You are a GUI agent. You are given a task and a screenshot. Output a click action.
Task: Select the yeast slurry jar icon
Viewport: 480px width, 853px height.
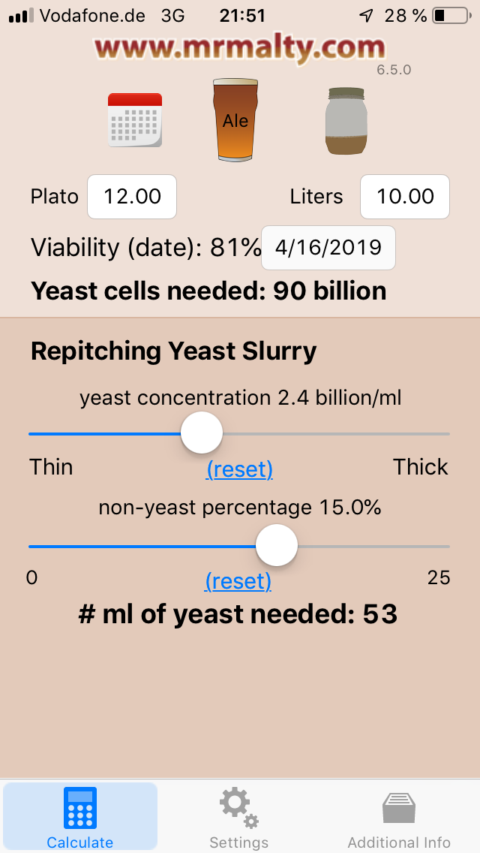347,121
